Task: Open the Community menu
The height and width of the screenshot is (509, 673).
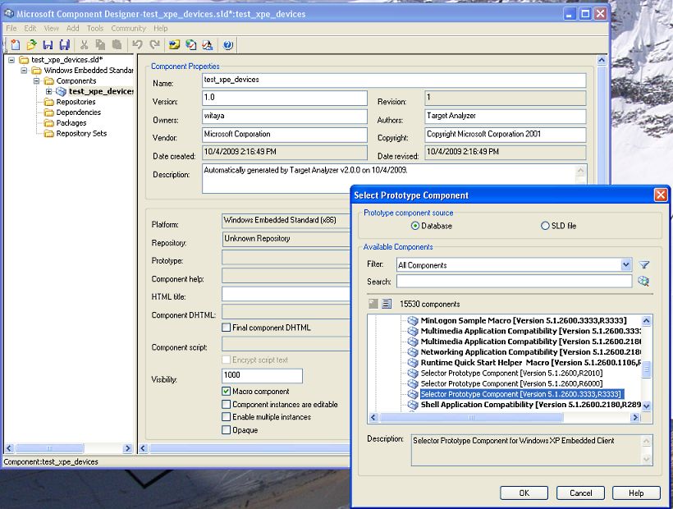Action: [x=128, y=28]
